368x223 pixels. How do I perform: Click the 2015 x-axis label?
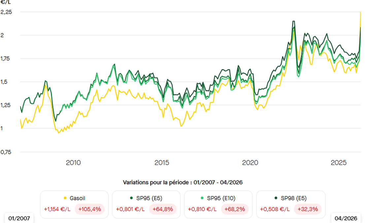[162, 163]
